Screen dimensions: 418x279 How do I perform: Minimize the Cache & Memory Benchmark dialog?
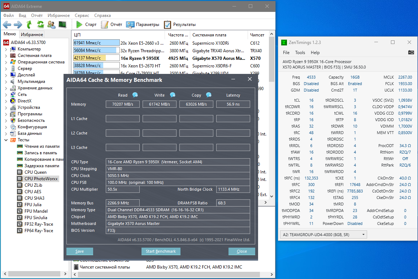coord(233,79)
